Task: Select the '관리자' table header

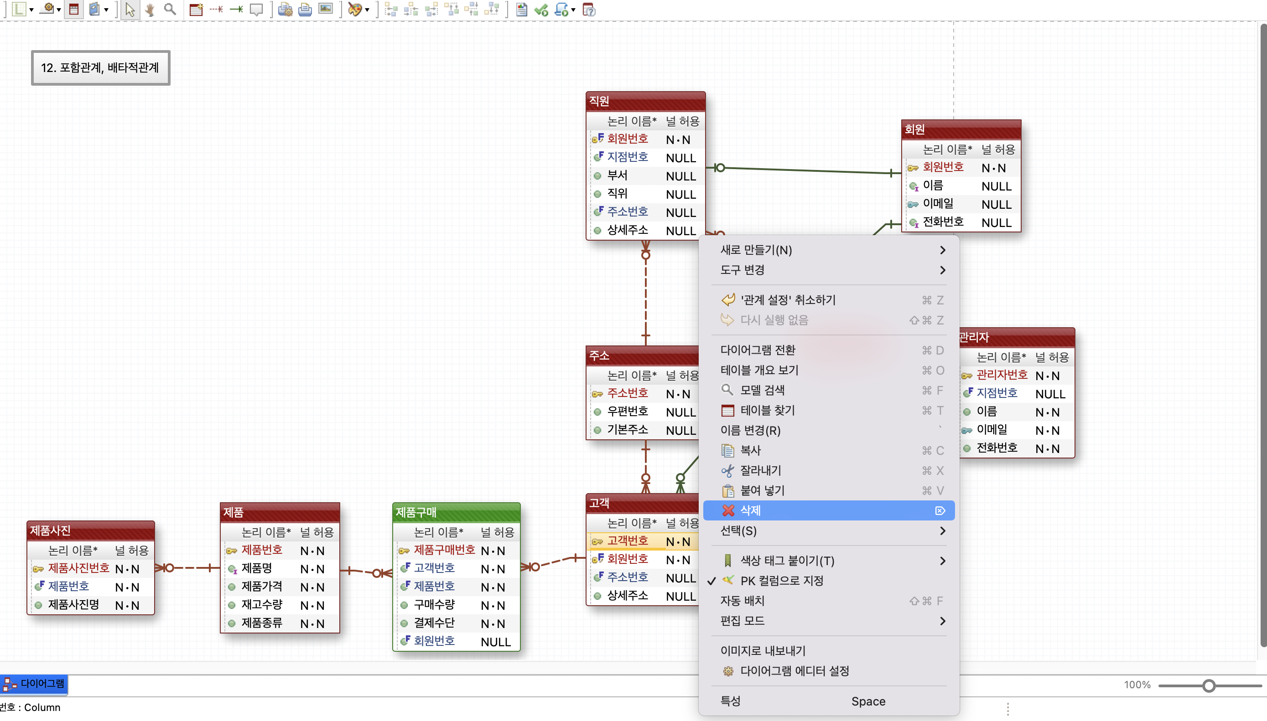Action: tap(1017, 337)
